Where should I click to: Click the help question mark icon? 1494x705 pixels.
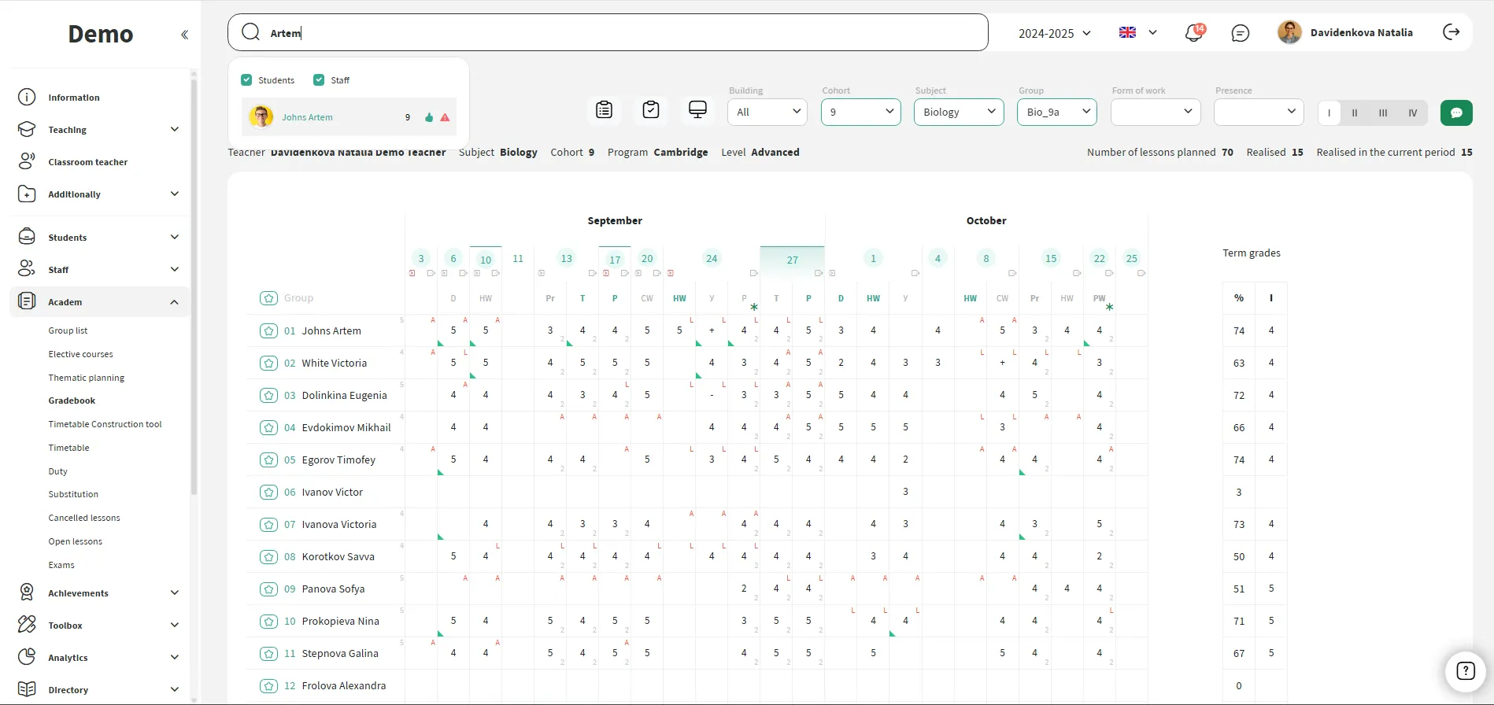point(1465,671)
